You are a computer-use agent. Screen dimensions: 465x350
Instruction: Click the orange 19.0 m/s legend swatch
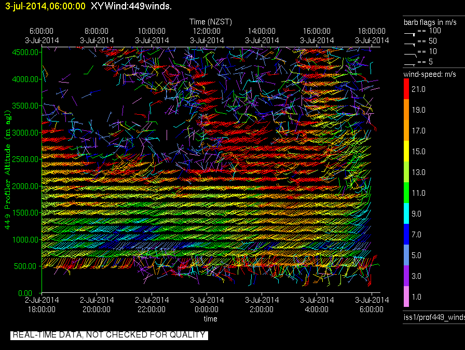pos(406,110)
